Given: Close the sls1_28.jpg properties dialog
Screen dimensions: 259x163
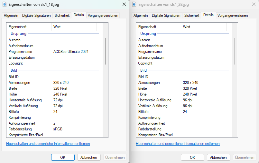Looking at the screenshot, I should click(254, 5).
